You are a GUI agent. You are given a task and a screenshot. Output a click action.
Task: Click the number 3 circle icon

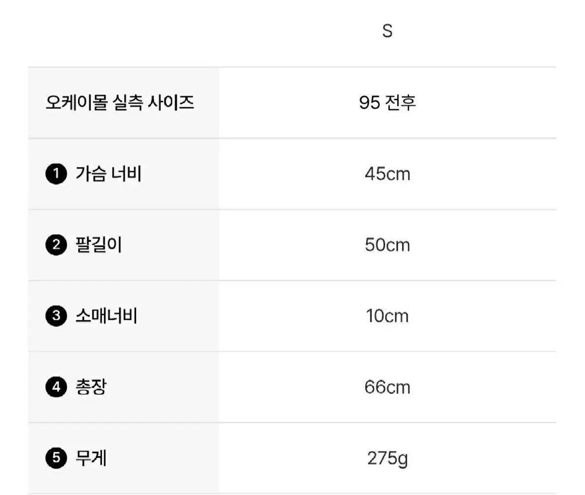[x=56, y=316]
